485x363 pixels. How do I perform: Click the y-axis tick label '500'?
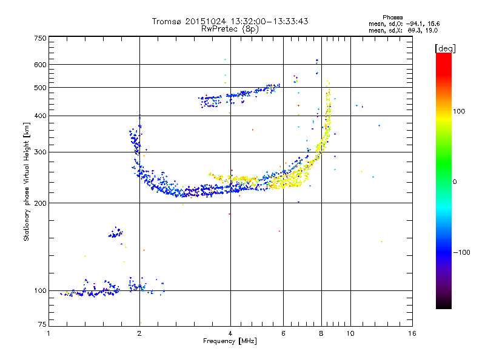(x=40, y=88)
